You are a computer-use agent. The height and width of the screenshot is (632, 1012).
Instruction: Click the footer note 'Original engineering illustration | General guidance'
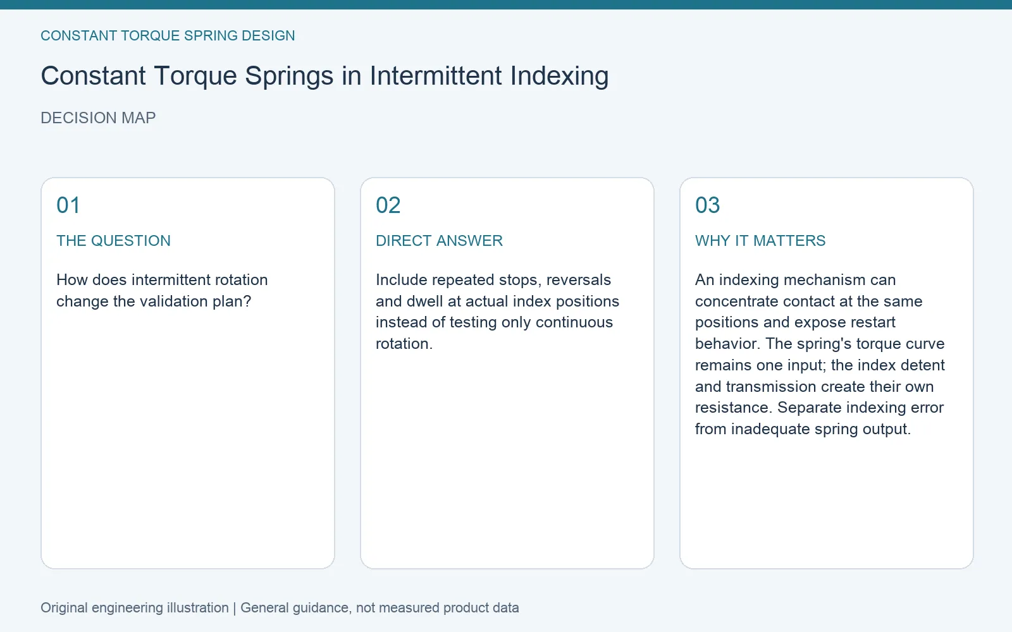click(x=280, y=608)
